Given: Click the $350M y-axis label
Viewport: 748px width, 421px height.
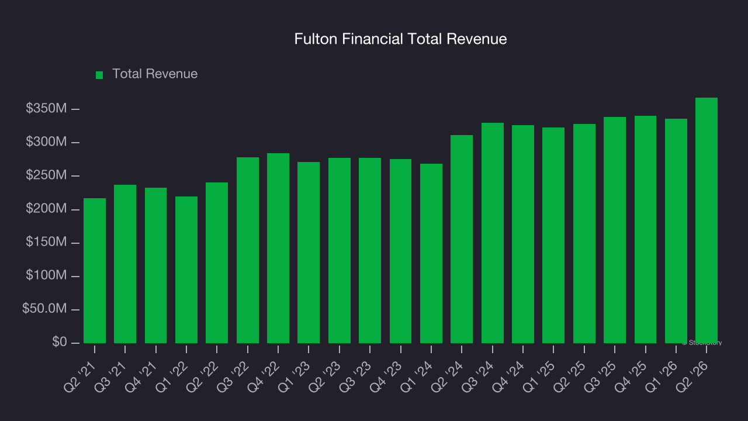Looking at the screenshot, I should coord(46,109).
